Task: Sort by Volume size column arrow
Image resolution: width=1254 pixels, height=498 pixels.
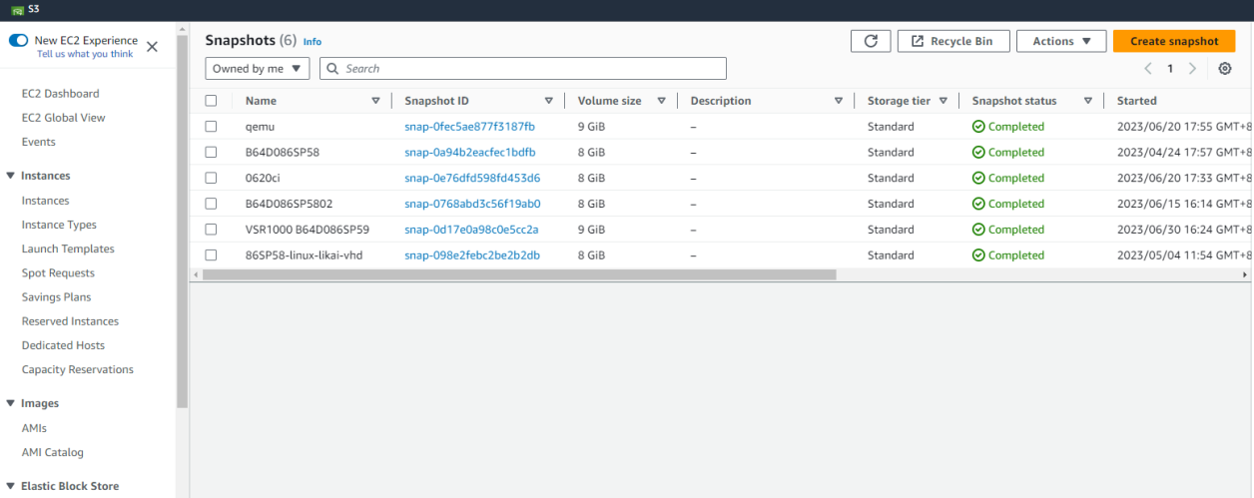Action: 661,101
